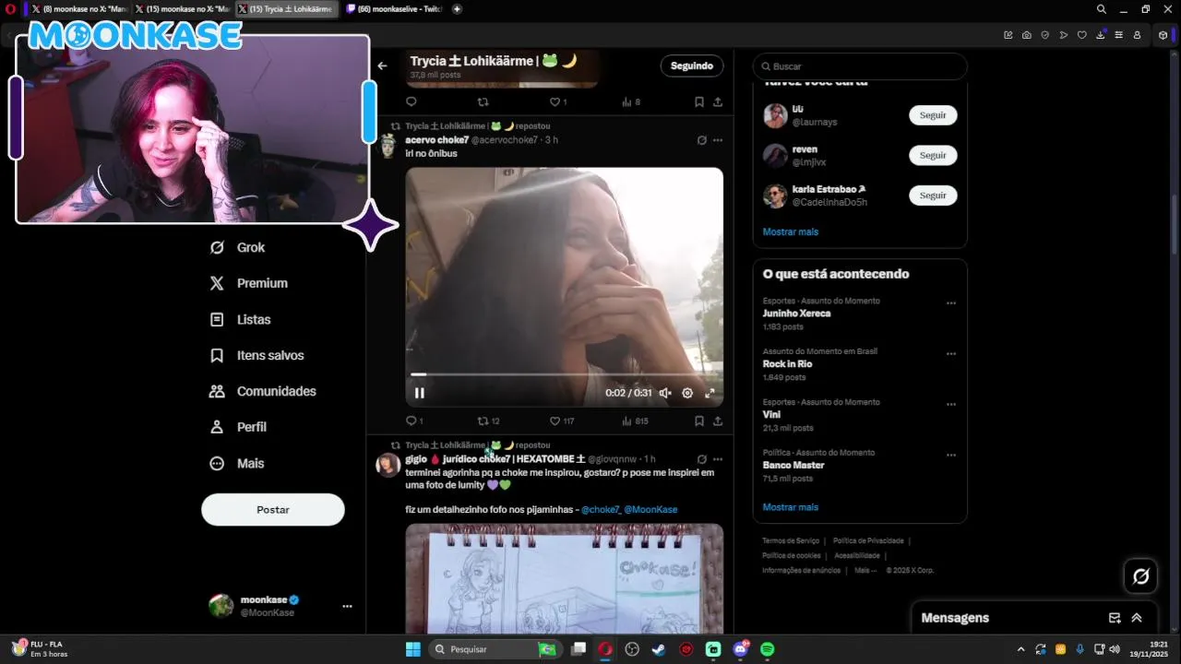Viewport: 1181px width, 664px height.
Task: Open Opera downloads icon
Action: point(1101,35)
